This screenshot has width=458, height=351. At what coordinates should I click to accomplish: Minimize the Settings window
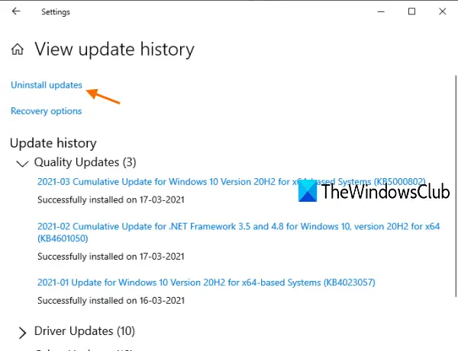[x=381, y=11]
